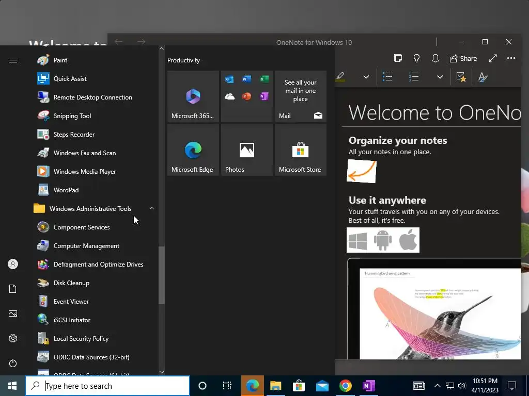
Task: Click the Power button in Start
Action: 13,363
